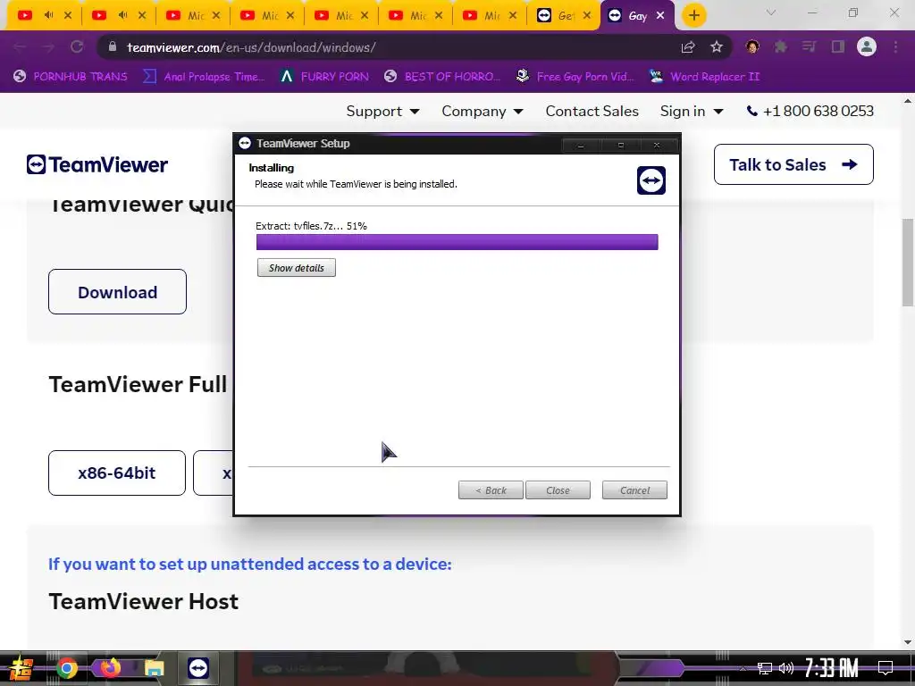
Task: Click "If you want to set up unattended access" text
Action: pos(250,565)
